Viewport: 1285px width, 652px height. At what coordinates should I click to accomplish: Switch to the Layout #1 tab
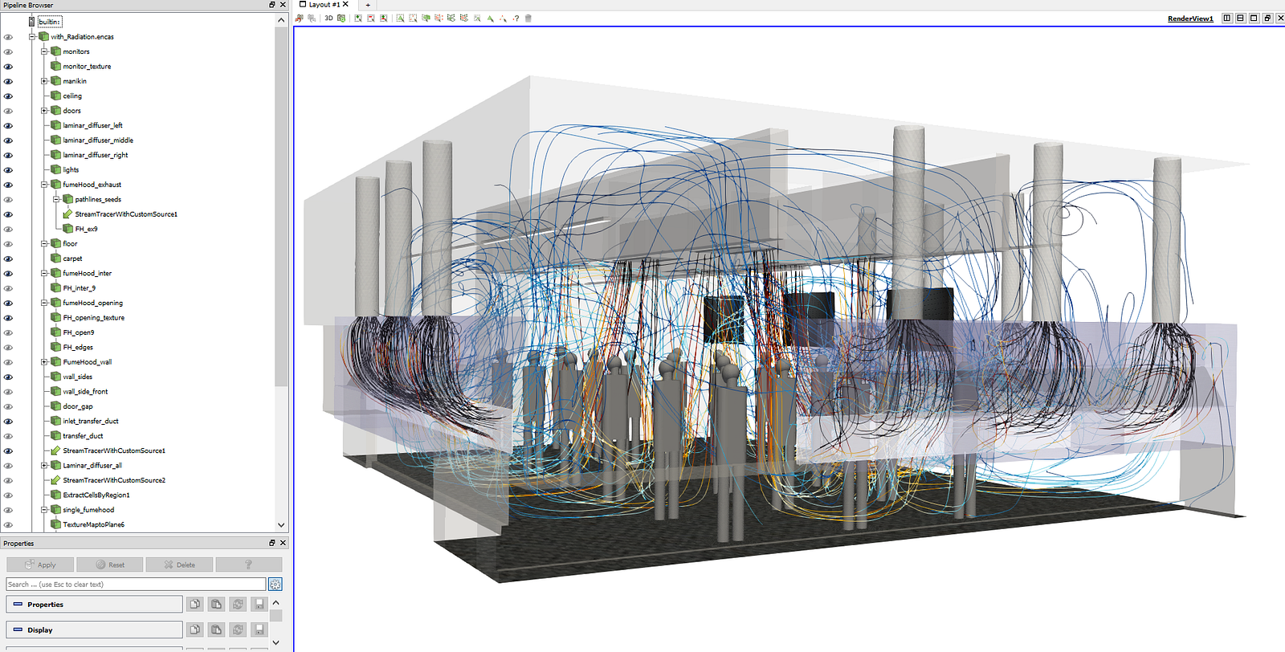pos(324,5)
